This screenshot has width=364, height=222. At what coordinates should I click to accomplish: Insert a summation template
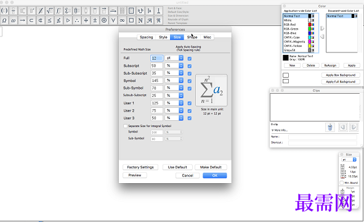68,10
